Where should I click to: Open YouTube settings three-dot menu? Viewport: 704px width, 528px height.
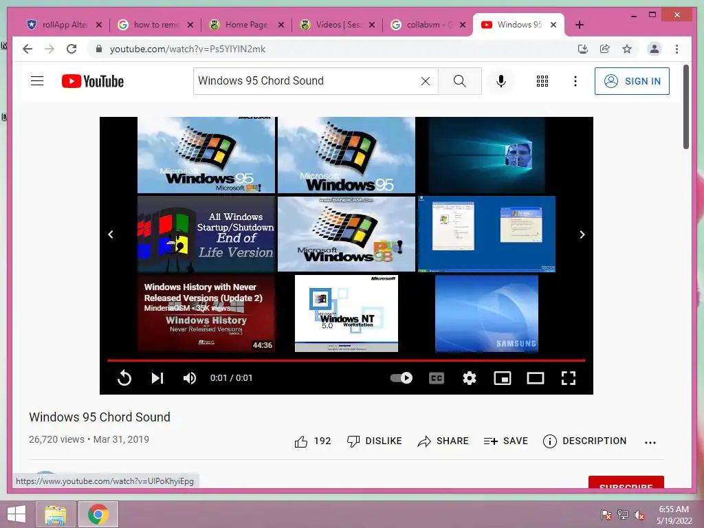[575, 81]
